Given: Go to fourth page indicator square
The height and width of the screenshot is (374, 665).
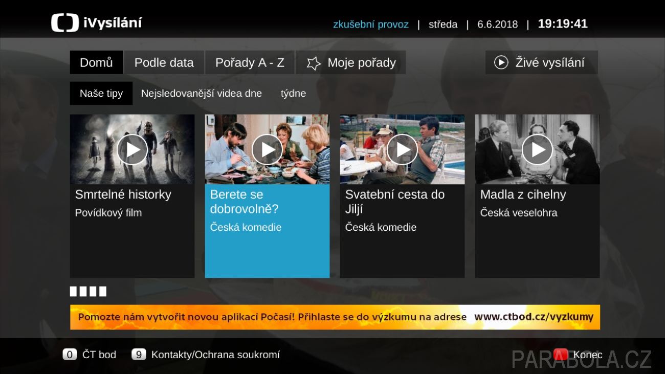Looking at the screenshot, I should [x=103, y=292].
